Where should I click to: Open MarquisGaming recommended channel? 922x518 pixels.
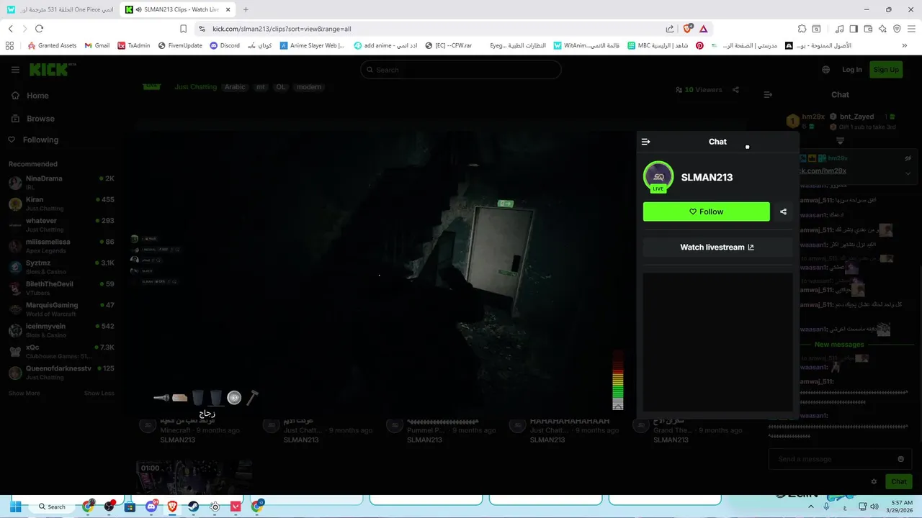pyautogui.click(x=61, y=309)
